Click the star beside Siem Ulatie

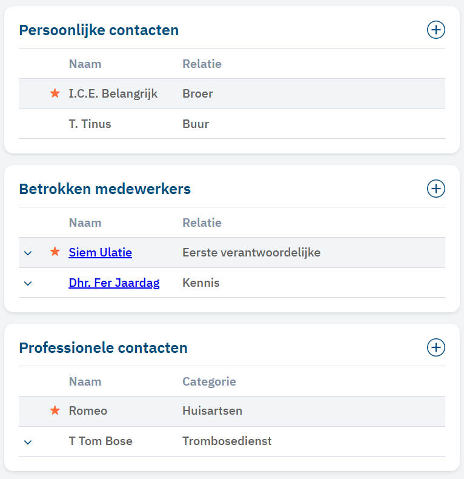(x=55, y=252)
